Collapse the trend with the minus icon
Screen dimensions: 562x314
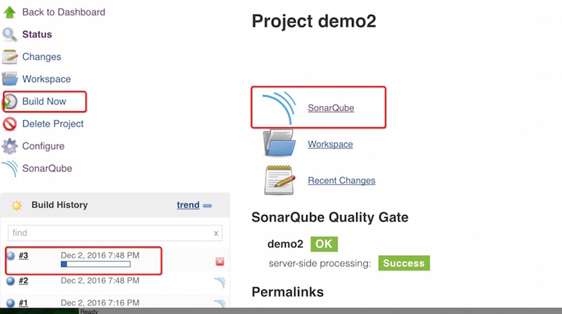tap(207, 206)
